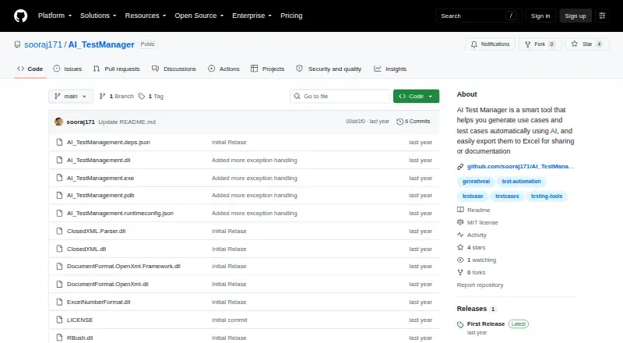623x343 pixels.
Task: Switch to the Security and quality tab
Action: 329,69
